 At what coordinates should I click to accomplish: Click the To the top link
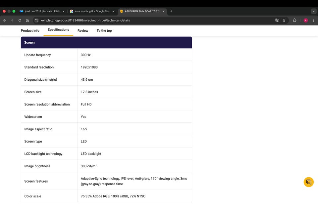point(104,30)
